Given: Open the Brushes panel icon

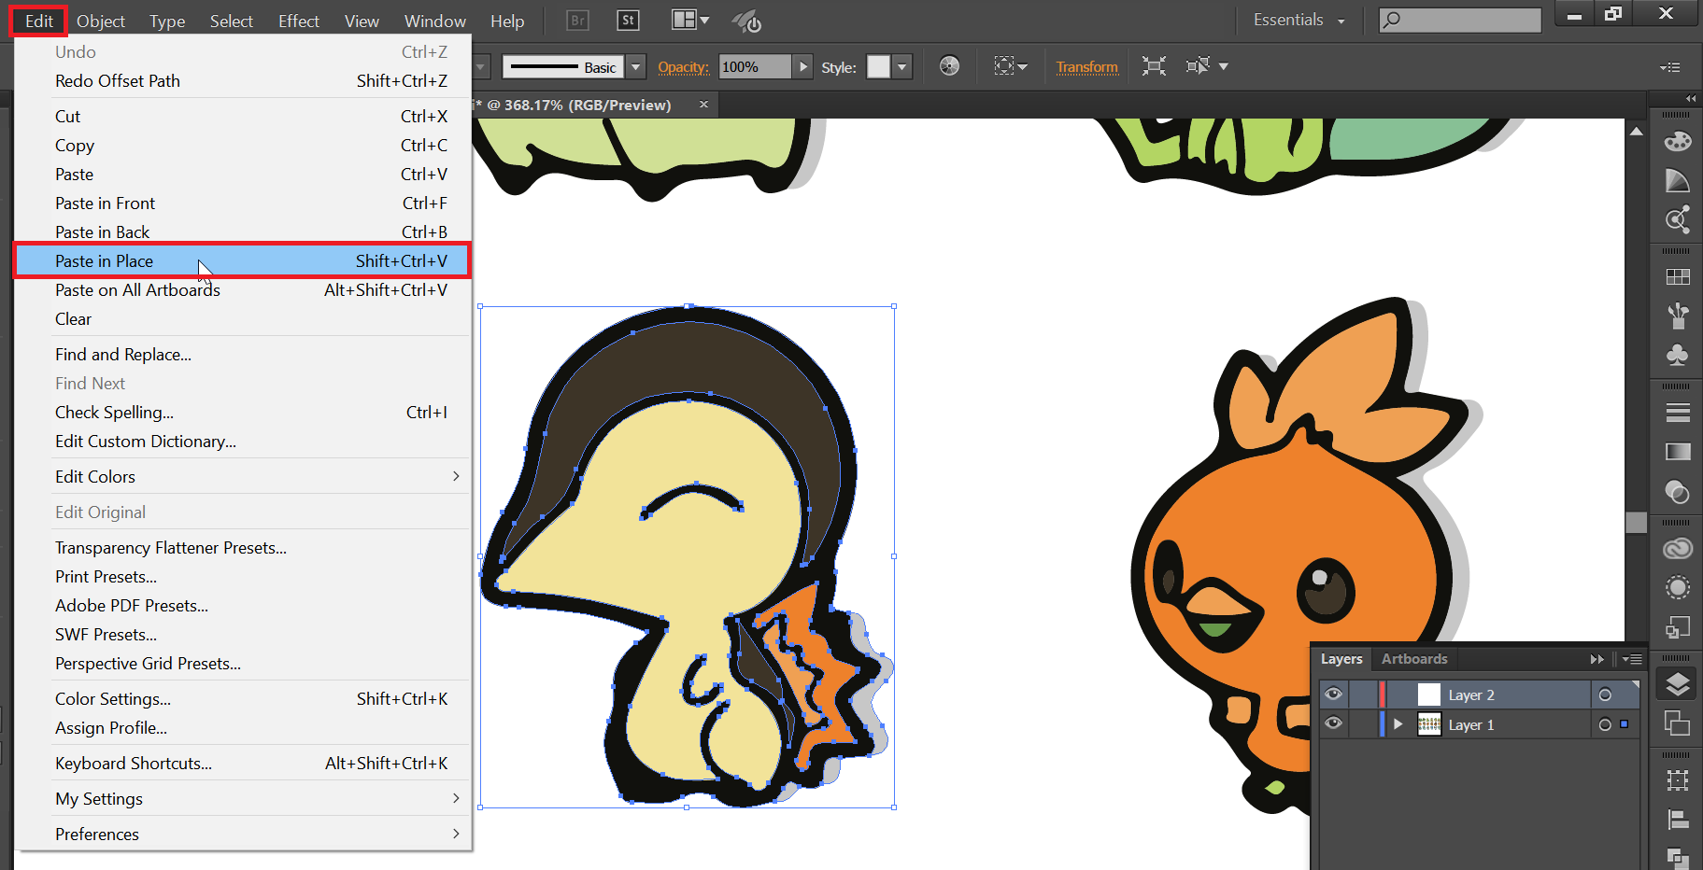Looking at the screenshot, I should (1678, 316).
